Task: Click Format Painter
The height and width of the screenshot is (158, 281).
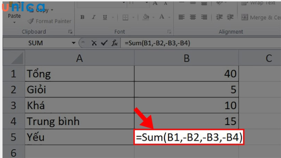Action: (x=50, y=21)
